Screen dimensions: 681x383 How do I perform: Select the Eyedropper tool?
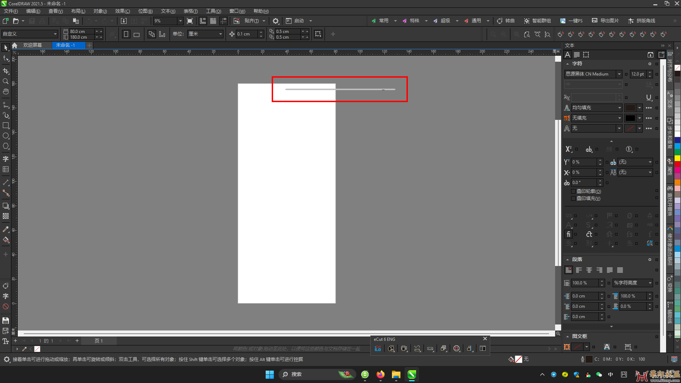6,229
